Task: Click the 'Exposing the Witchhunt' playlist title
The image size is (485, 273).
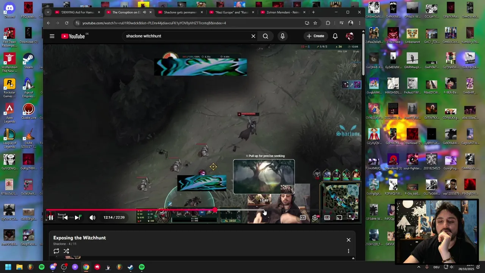Action: 80,238
